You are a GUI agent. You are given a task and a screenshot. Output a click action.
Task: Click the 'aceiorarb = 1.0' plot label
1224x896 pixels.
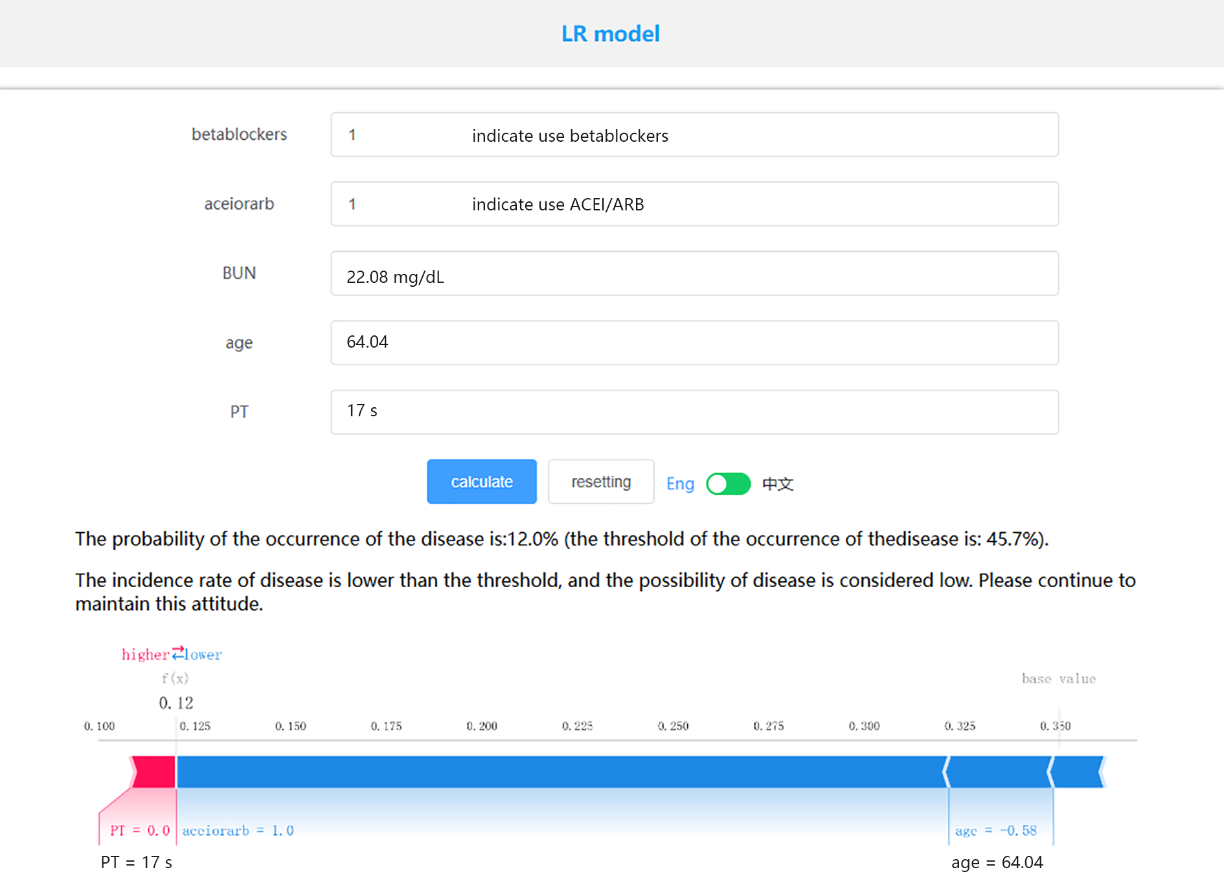click(238, 831)
